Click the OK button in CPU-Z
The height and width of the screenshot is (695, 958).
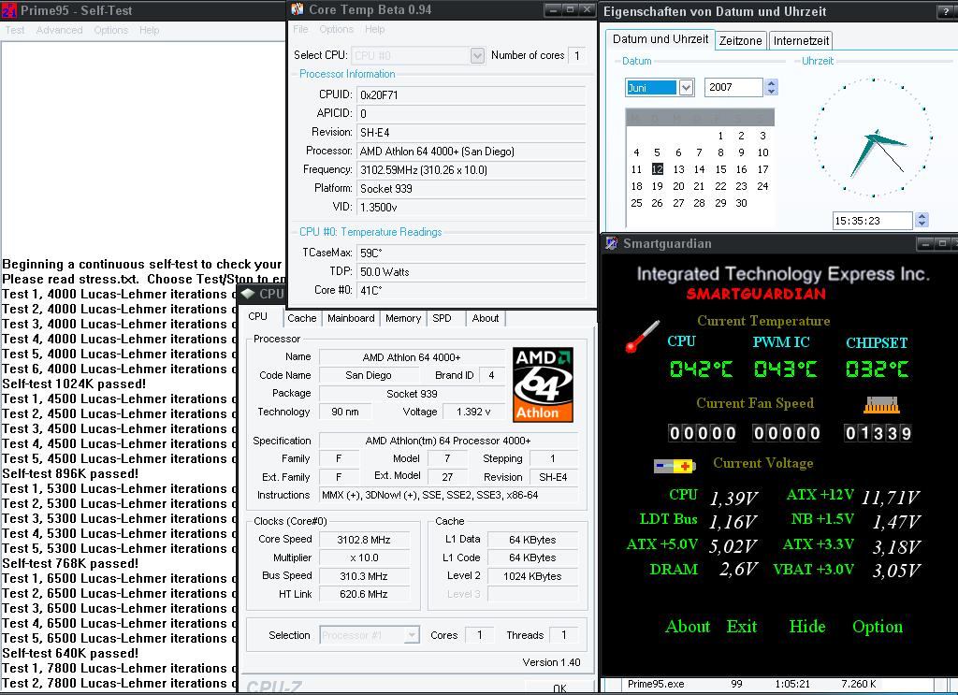(x=559, y=688)
